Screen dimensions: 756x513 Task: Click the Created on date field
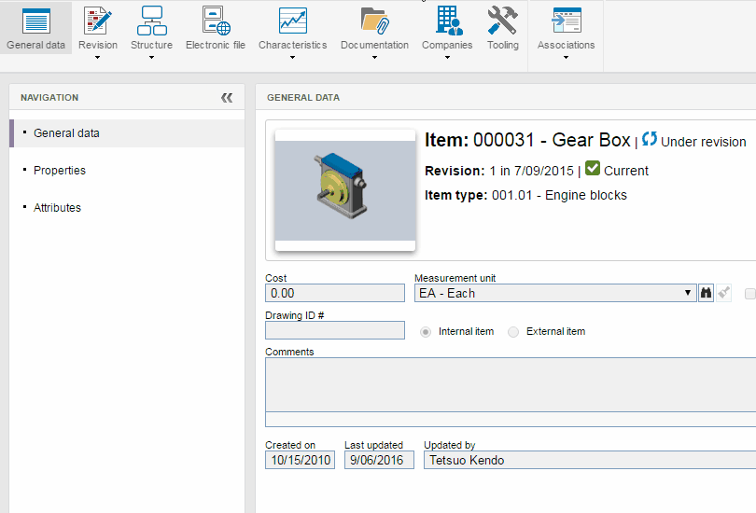click(x=300, y=460)
